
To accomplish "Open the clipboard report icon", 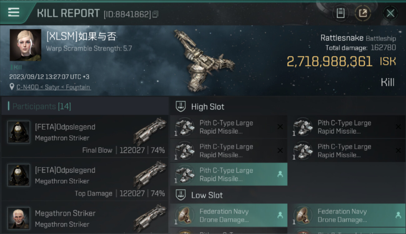I will pos(340,13).
